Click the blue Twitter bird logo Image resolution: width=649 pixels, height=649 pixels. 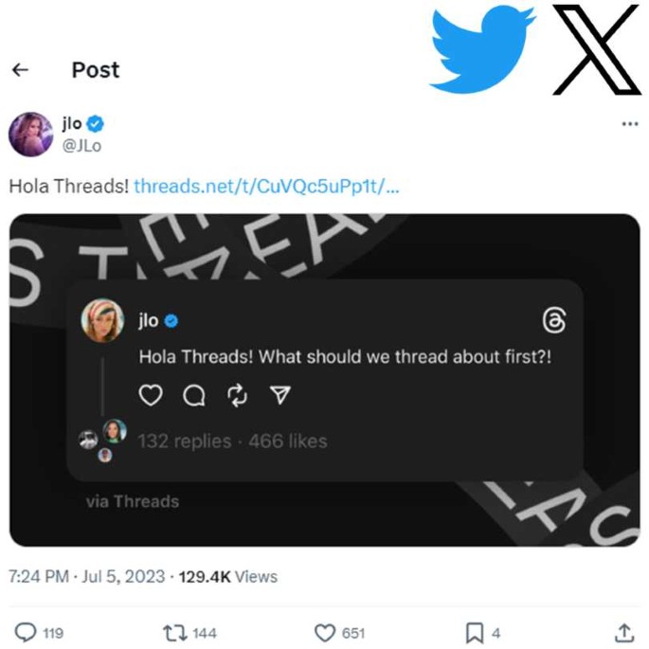coord(482,47)
